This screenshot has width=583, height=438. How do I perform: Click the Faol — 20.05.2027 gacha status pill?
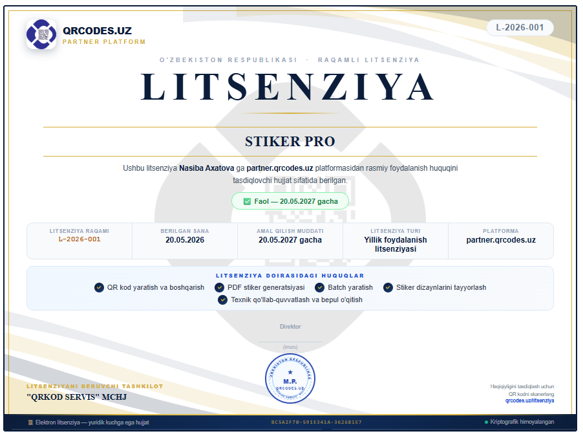click(x=290, y=201)
